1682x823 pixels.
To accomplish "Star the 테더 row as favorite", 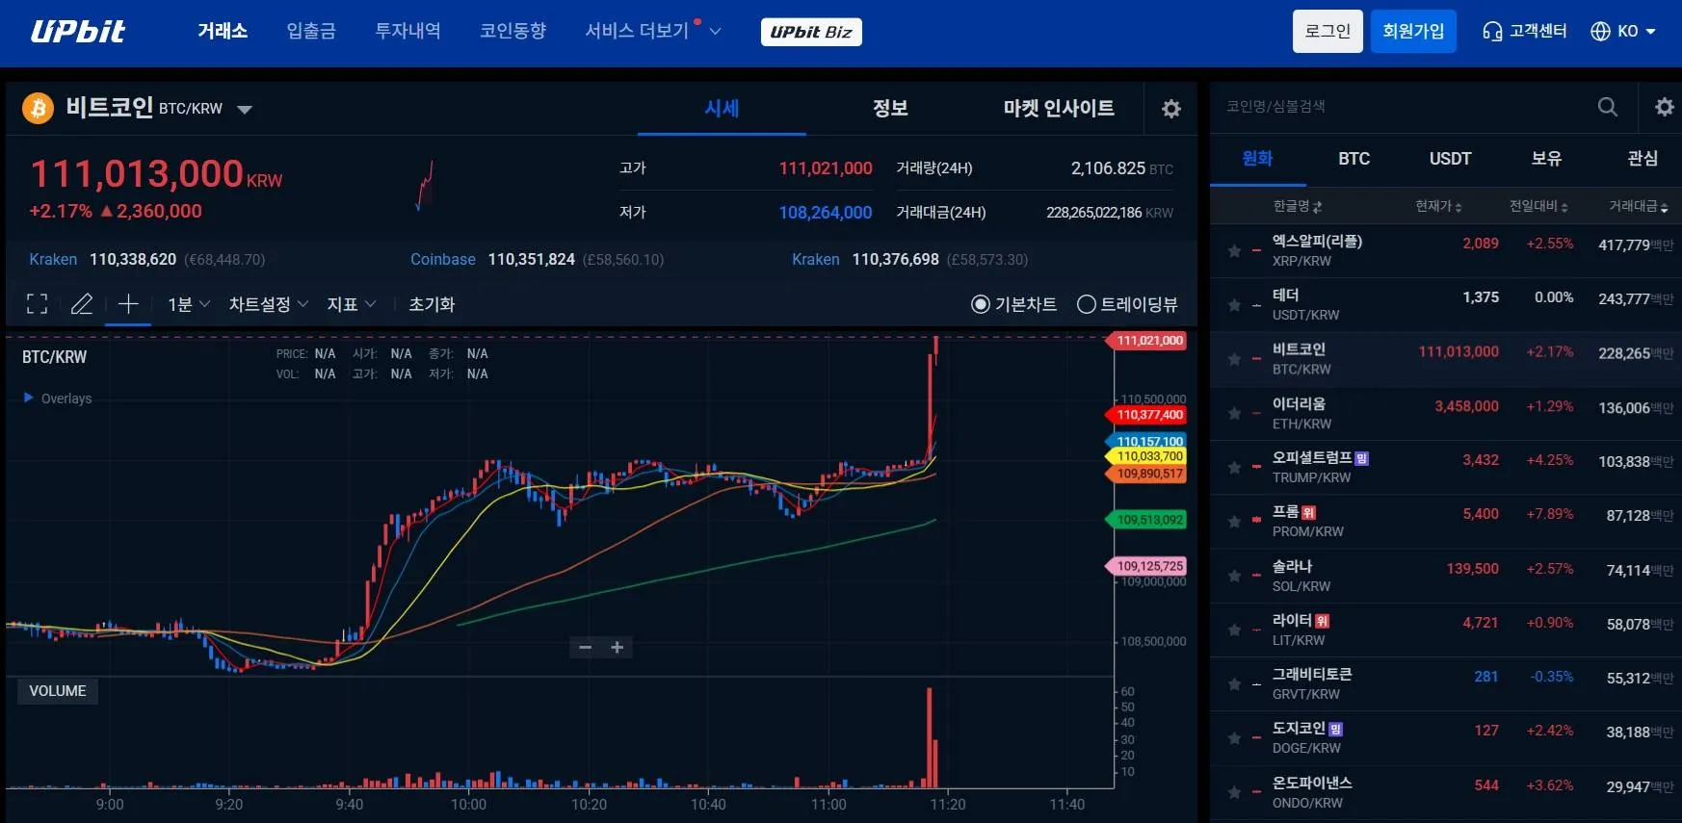I will pos(1234,305).
